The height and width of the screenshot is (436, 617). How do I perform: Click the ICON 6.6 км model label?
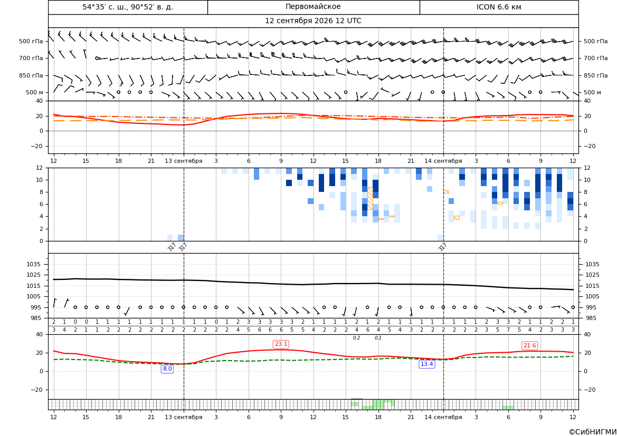[499, 7]
